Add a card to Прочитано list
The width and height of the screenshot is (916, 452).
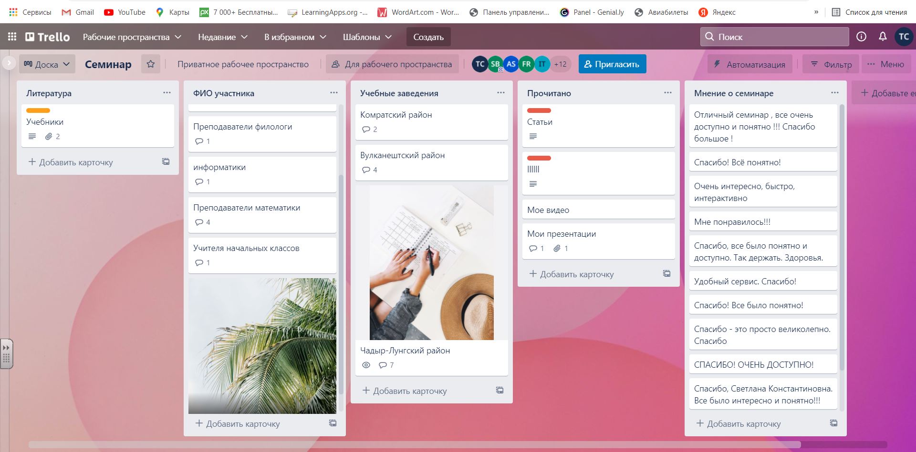coord(572,274)
